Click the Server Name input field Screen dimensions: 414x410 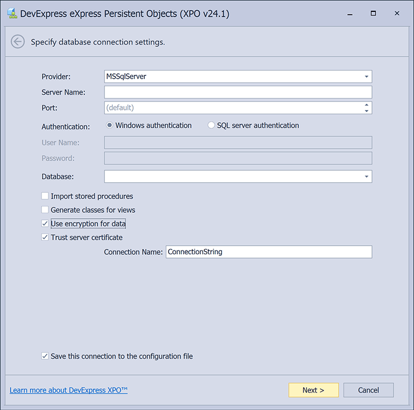point(238,92)
